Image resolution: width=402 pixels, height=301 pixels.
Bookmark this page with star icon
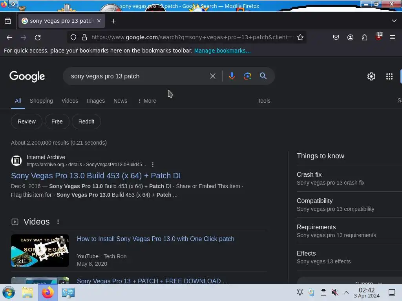pyautogui.click(x=300, y=37)
